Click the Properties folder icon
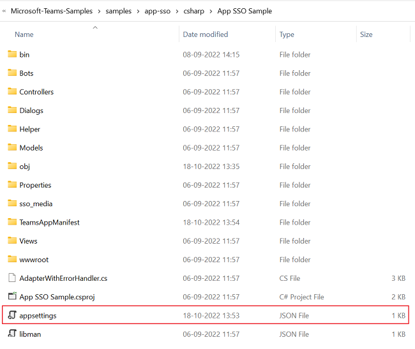 [12, 184]
